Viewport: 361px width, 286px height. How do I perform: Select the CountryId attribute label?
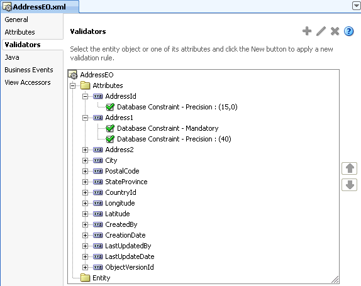[x=121, y=192]
